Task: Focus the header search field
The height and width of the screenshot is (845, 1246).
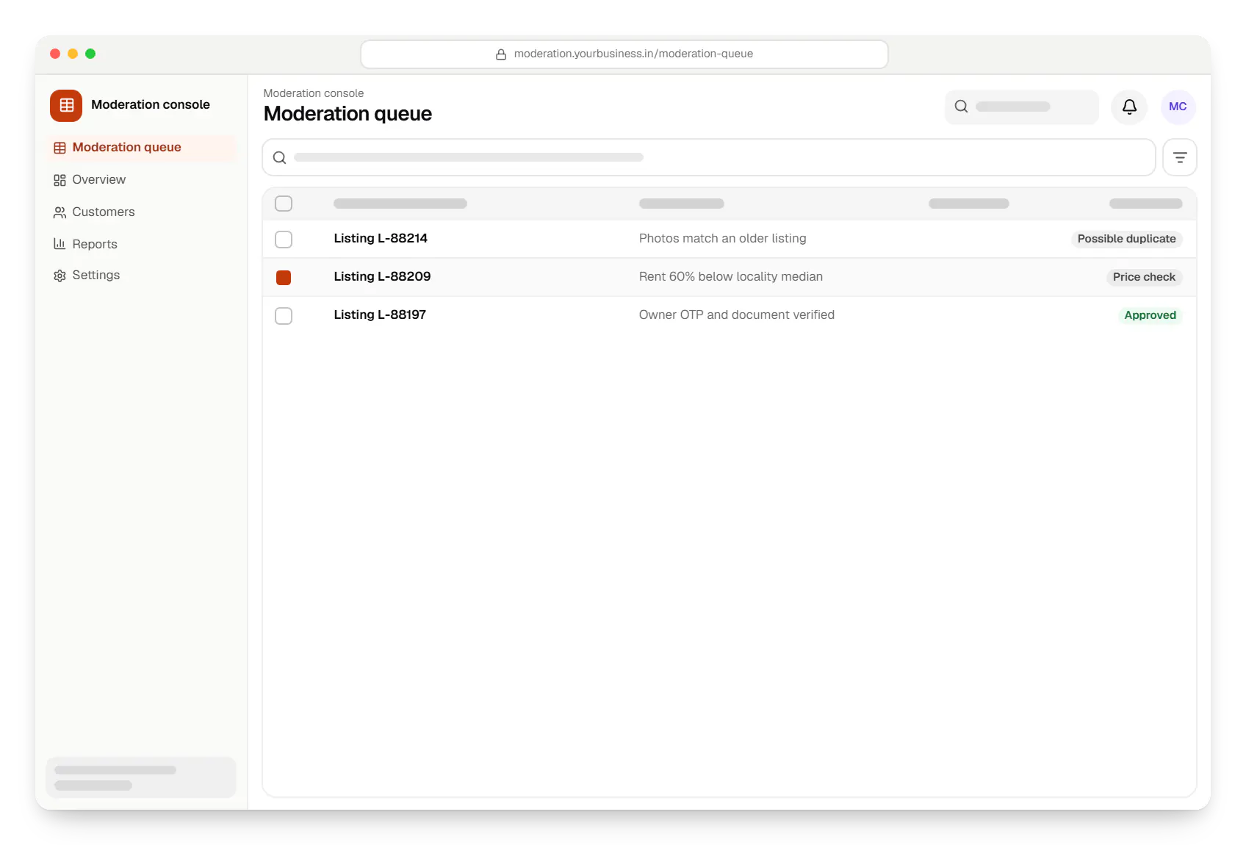Action: point(1022,107)
